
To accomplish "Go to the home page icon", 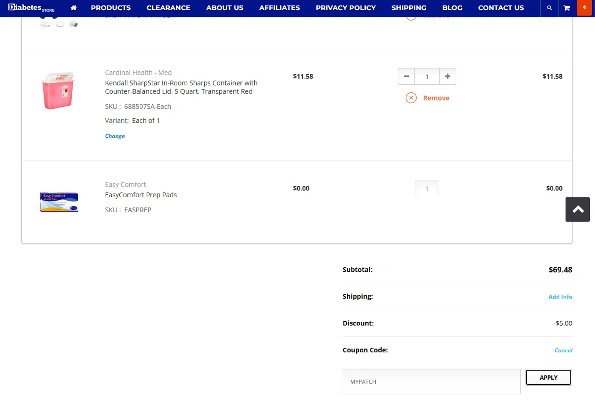I will coord(73,8).
